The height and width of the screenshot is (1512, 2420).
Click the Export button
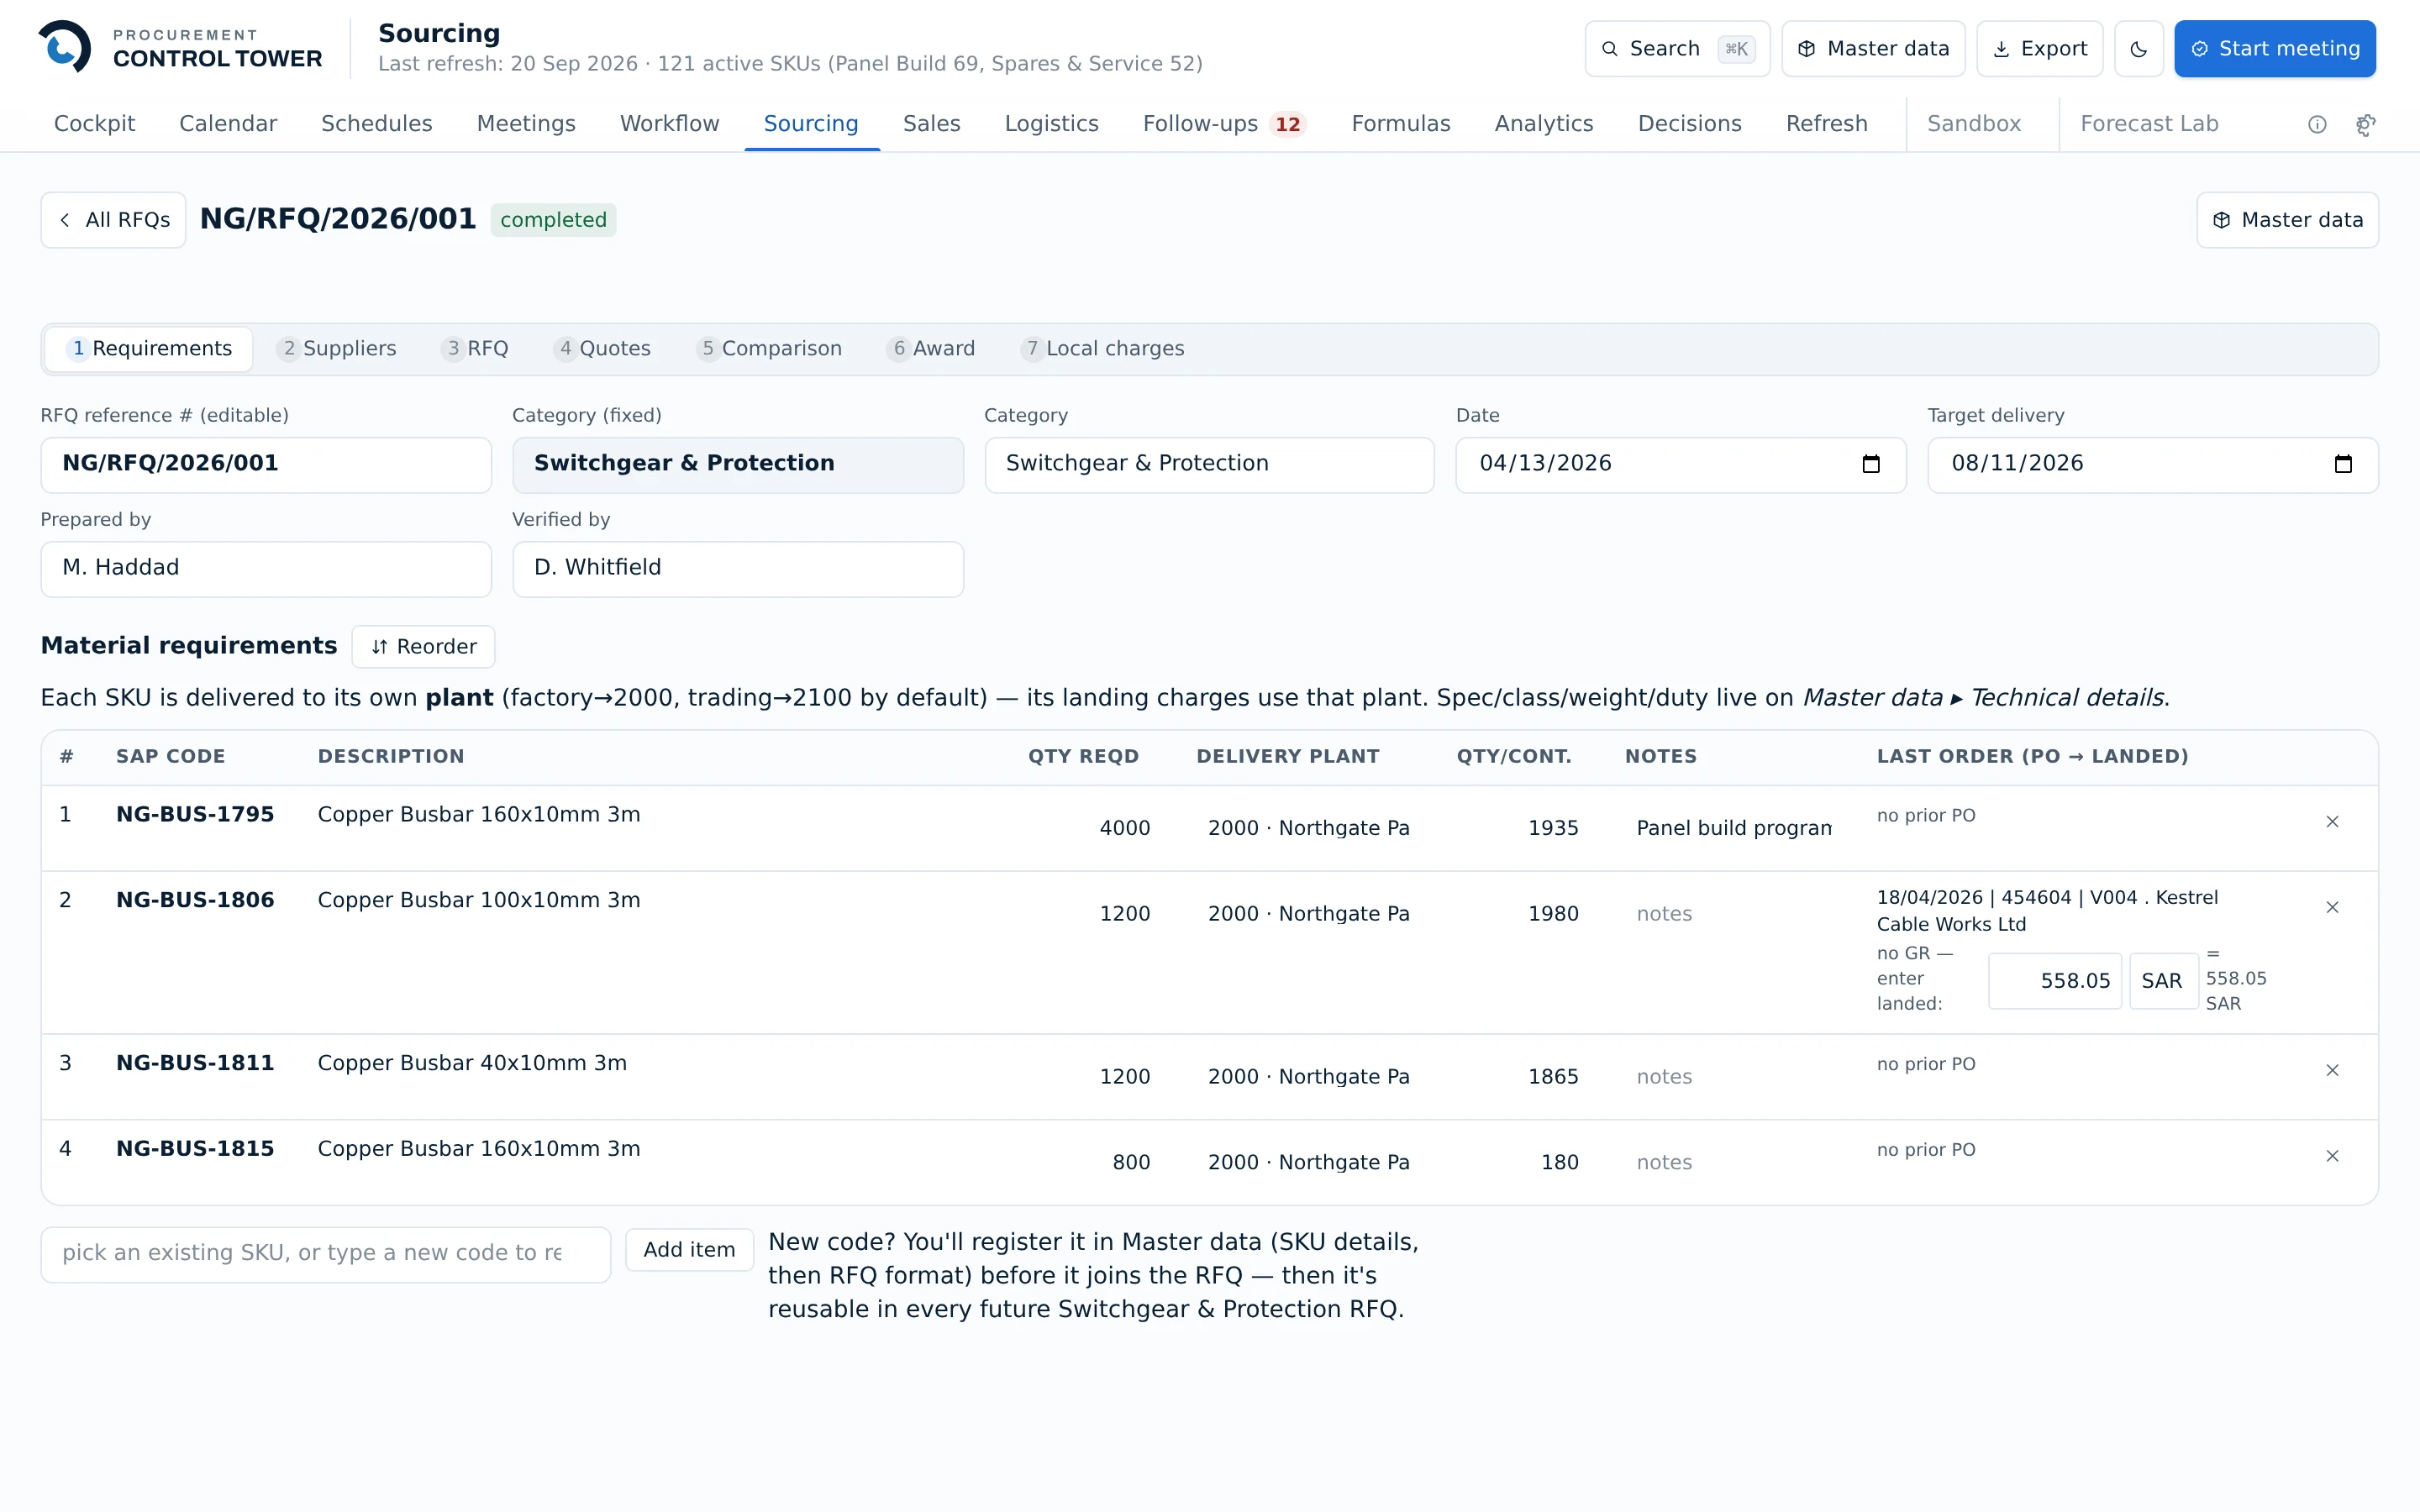coord(2039,49)
